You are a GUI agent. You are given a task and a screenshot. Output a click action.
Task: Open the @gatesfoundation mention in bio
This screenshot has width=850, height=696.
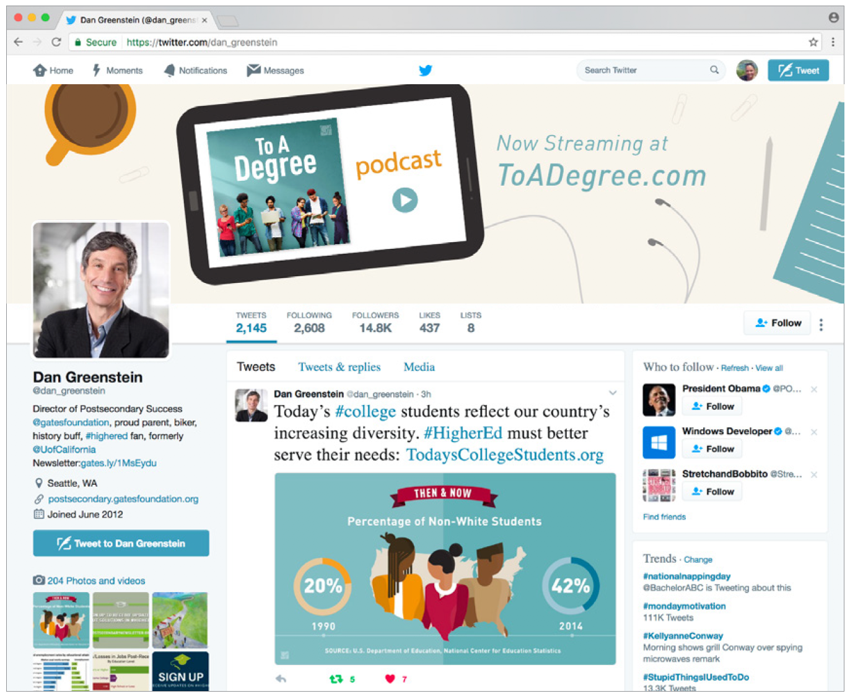coord(71,422)
